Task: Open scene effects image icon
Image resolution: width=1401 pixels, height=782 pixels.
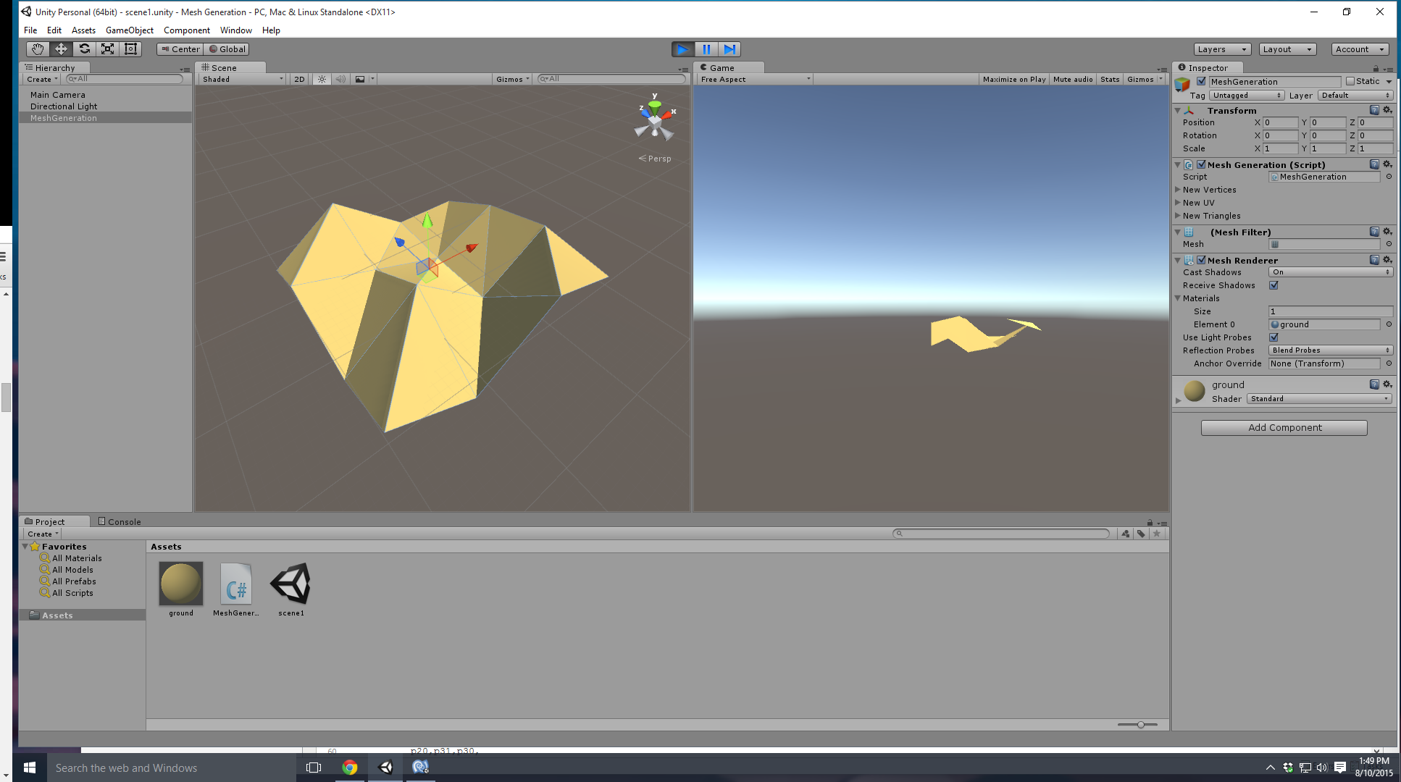Action: click(x=360, y=79)
